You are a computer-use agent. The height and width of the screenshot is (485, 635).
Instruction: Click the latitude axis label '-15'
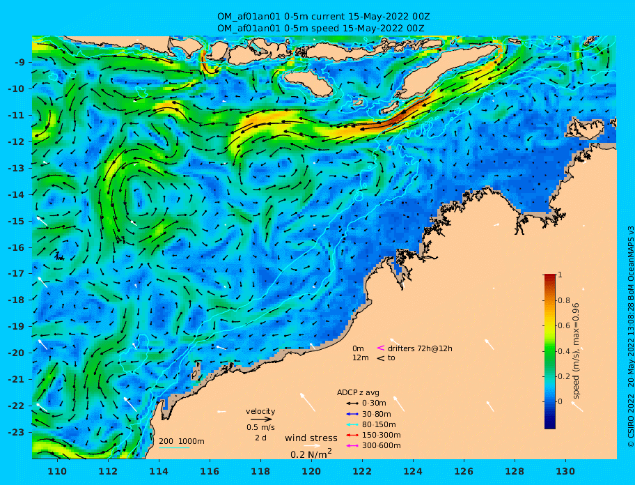click(17, 221)
